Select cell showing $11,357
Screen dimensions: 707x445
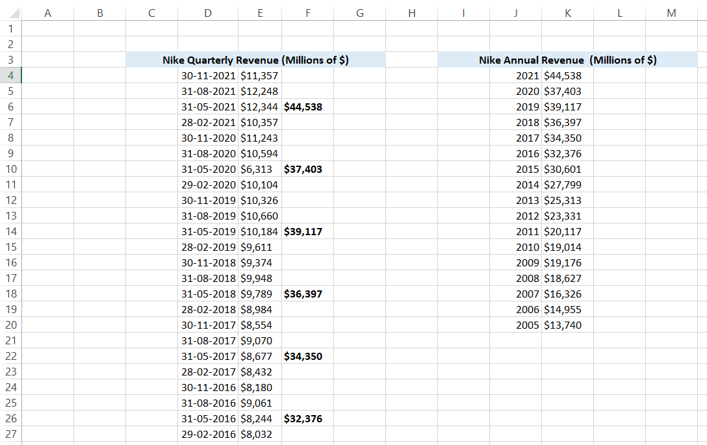(x=260, y=76)
